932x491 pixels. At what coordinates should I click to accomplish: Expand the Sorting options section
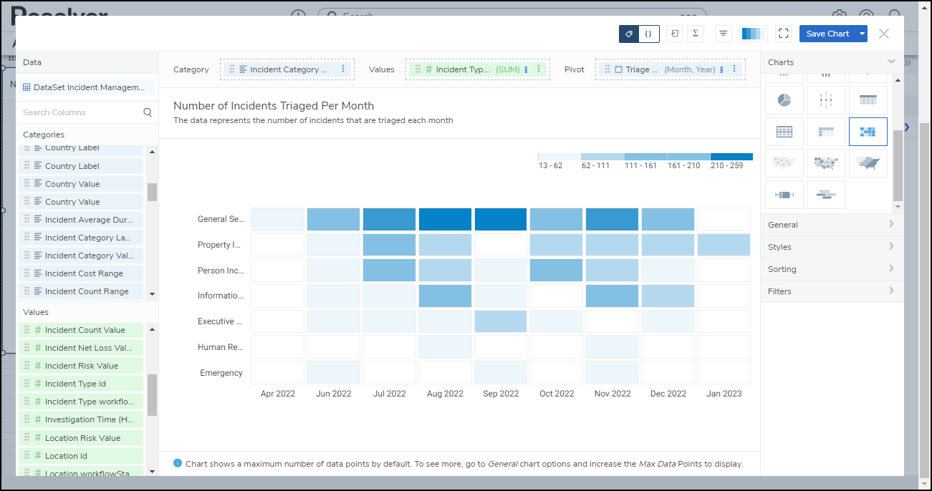click(x=831, y=269)
